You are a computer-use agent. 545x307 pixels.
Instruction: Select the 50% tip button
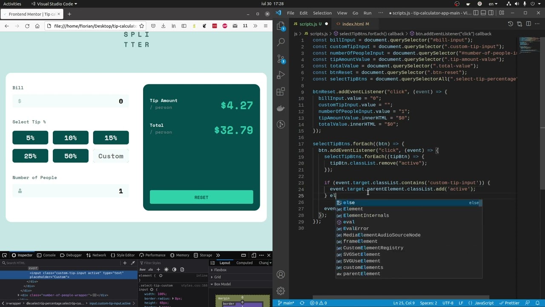71,156
